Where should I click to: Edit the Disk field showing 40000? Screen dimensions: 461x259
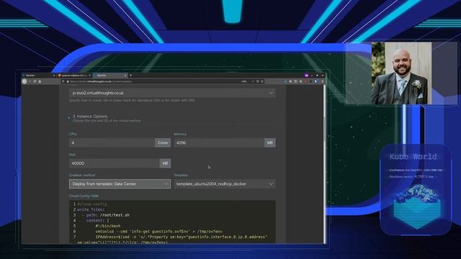[x=115, y=163]
